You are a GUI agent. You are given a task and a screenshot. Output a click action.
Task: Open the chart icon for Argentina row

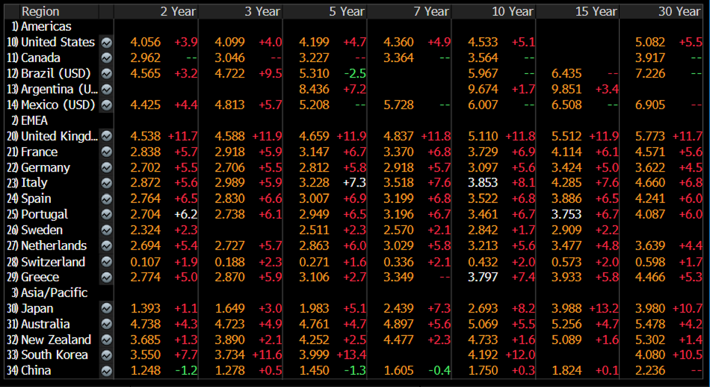coord(107,89)
